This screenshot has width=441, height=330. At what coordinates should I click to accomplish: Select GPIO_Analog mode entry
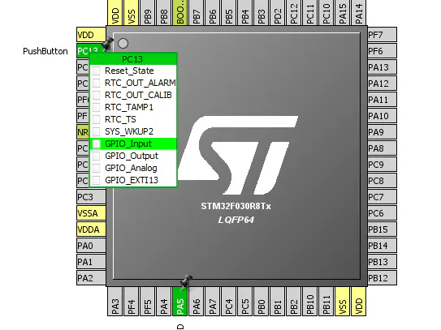[x=133, y=168]
